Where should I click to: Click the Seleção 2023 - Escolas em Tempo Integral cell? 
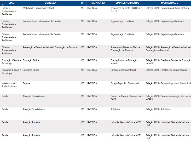[x=166, y=70]
